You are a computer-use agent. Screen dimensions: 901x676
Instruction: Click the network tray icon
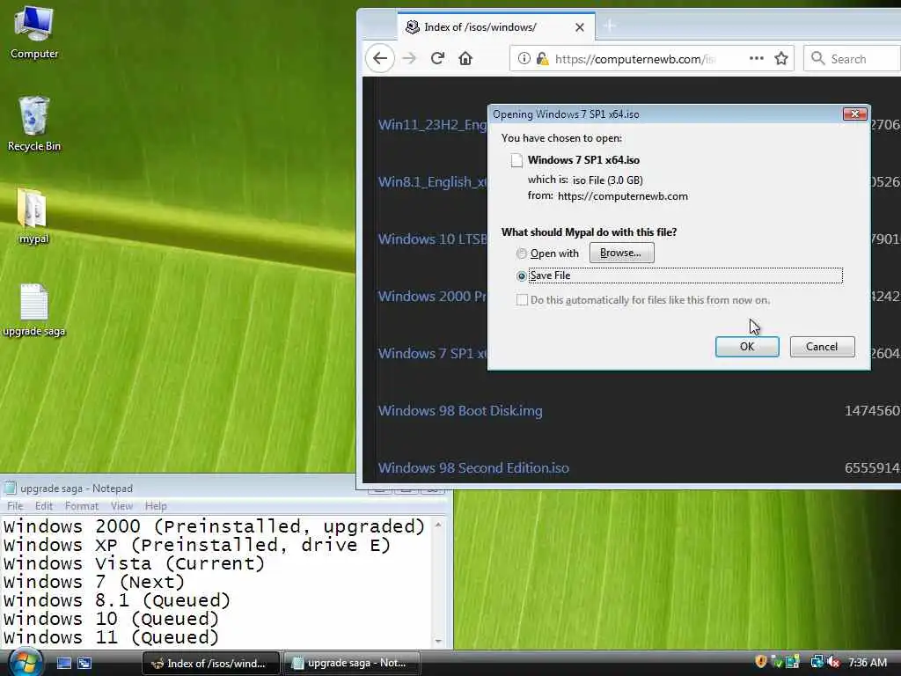(817, 662)
